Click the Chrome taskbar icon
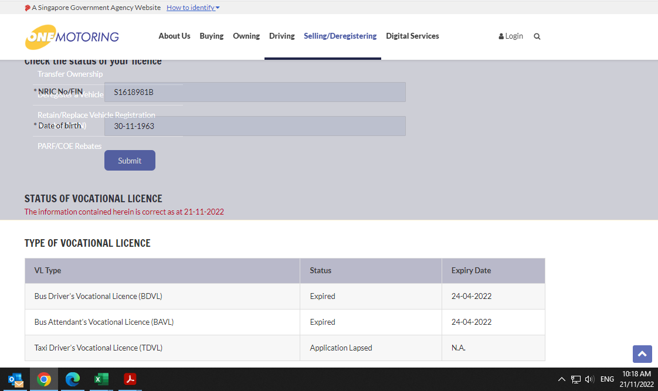Screen dimensions: 658x391 point(44,379)
